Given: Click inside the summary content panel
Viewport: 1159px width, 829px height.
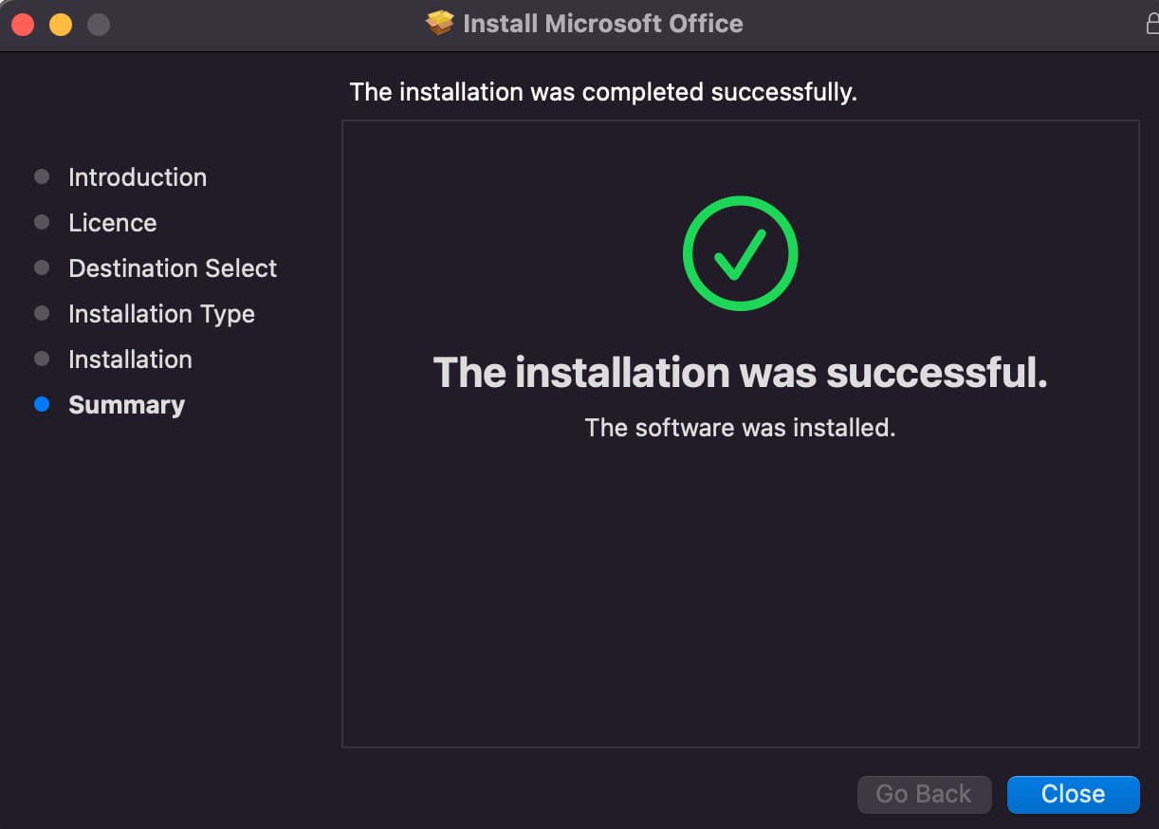Looking at the screenshot, I should point(741,588).
